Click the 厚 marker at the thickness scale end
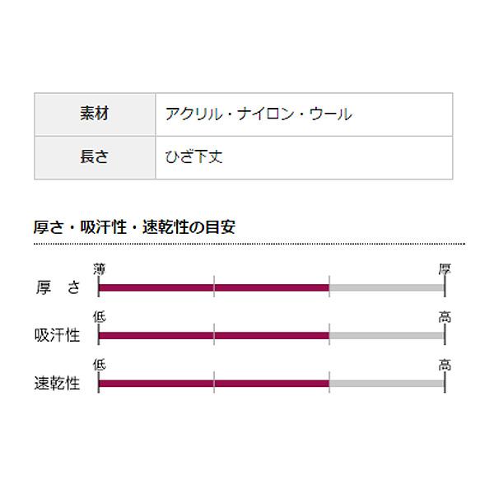Screen dimensions: 494x494 tap(445, 269)
